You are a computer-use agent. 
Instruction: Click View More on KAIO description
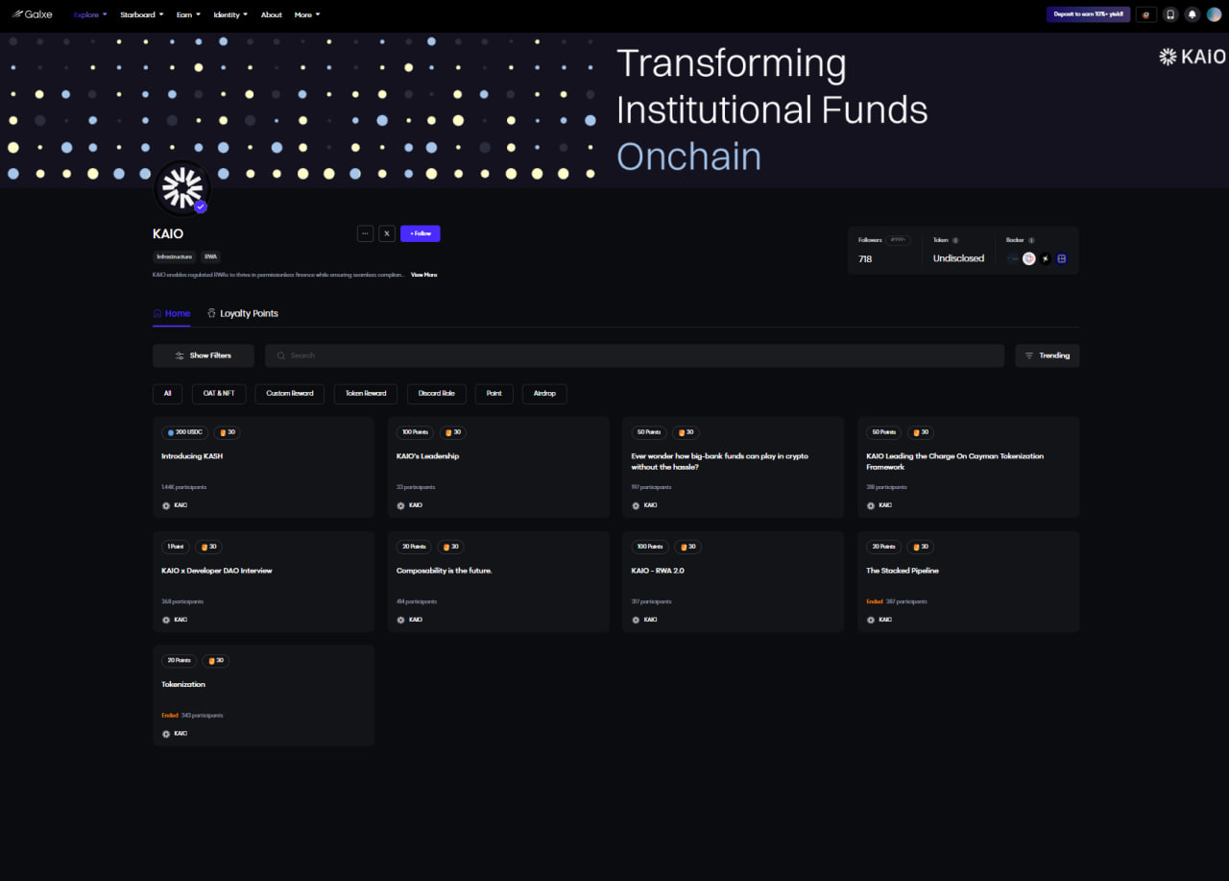[x=423, y=275]
